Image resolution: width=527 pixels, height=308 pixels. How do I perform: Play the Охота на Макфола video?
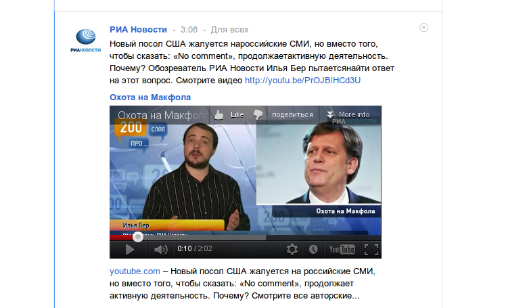click(x=130, y=250)
